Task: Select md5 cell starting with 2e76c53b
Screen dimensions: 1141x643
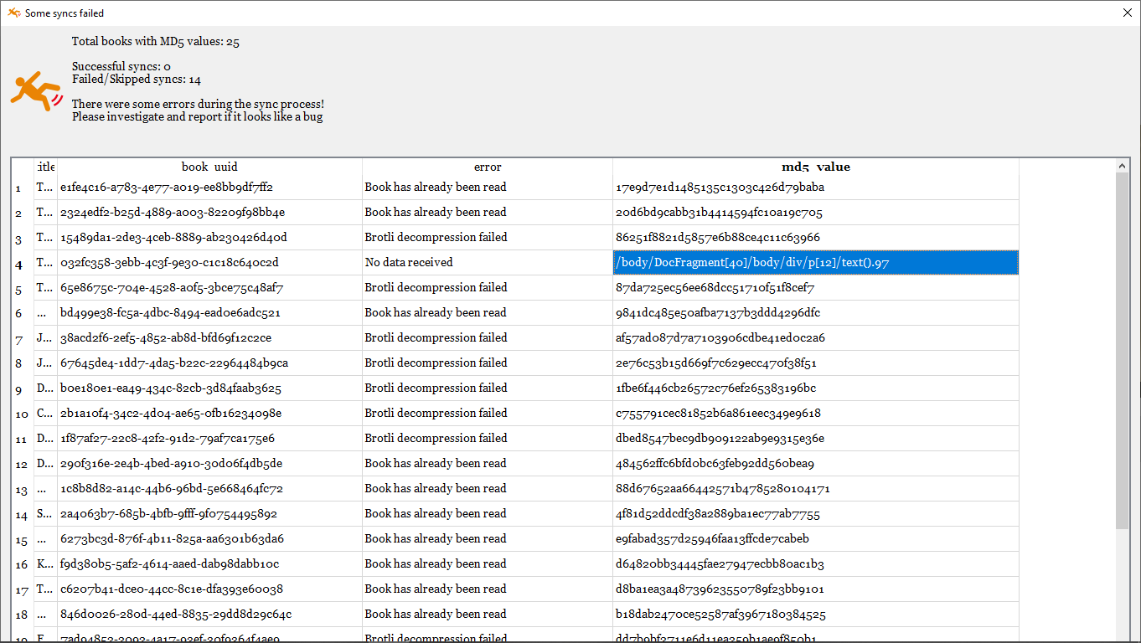Action: (816, 363)
